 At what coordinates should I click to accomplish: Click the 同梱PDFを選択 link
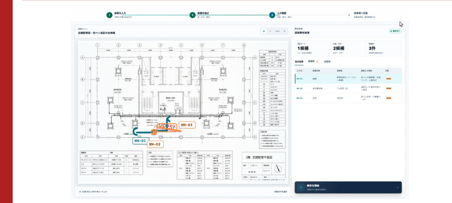tap(281, 192)
